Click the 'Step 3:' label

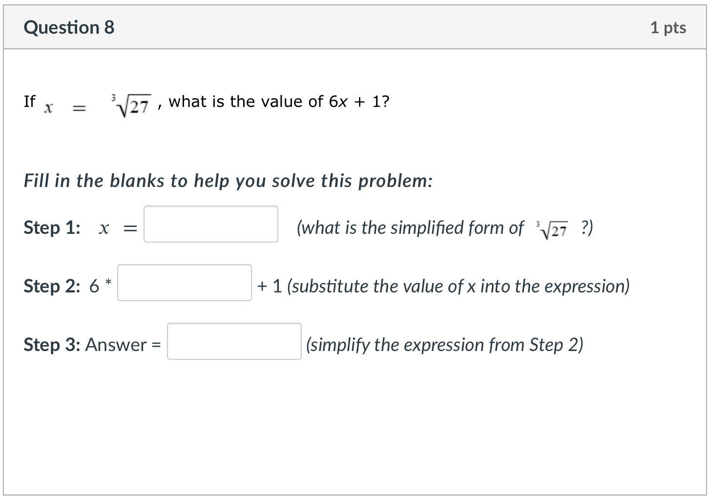click(52, 345)
